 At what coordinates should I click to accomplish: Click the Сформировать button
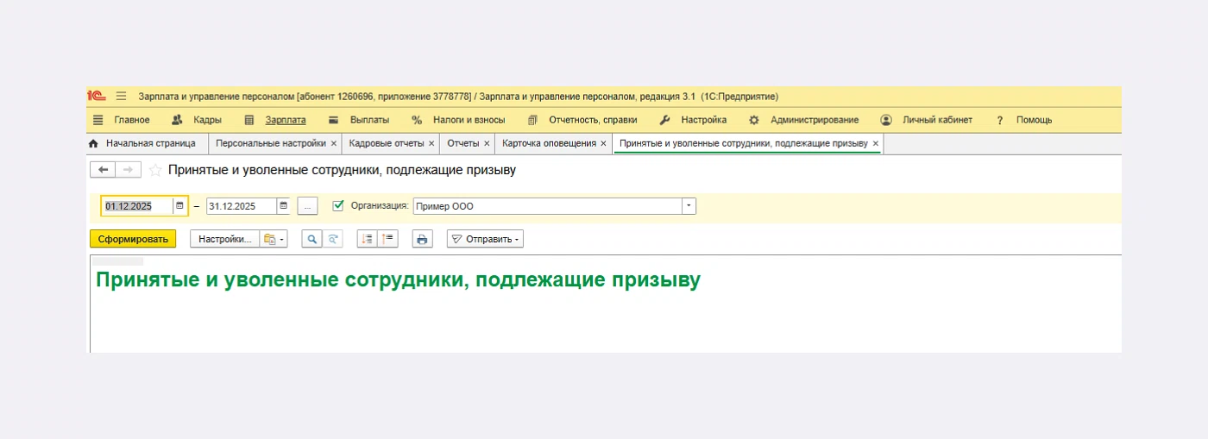click(133, 239)
